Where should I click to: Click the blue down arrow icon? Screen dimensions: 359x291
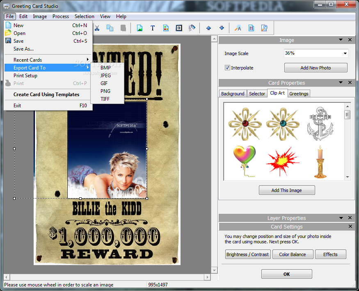point(222,28)
